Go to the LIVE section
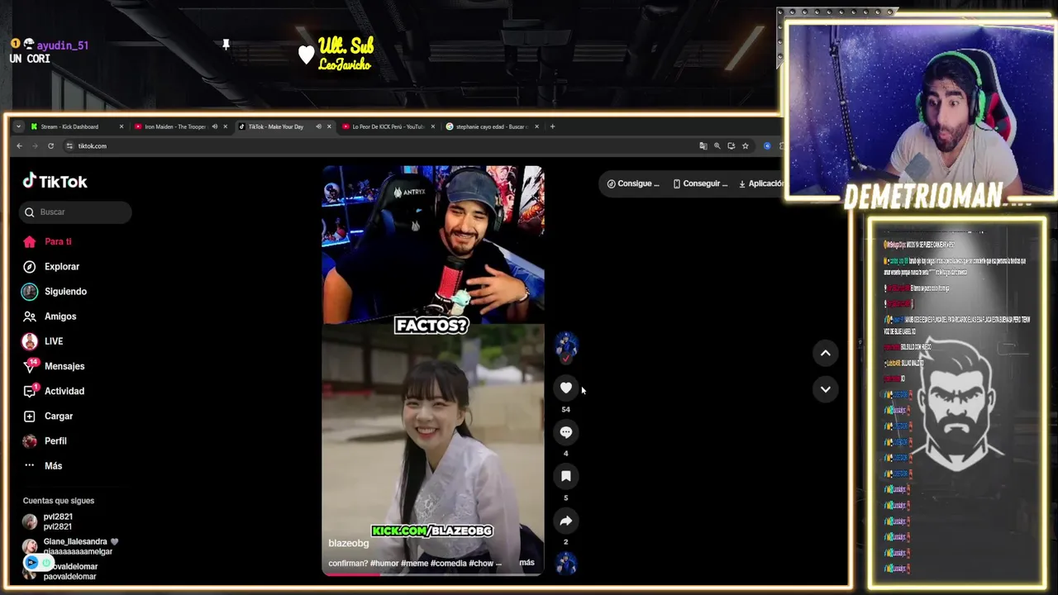This screenshot has height=595, width=1058. pos(43,340)
